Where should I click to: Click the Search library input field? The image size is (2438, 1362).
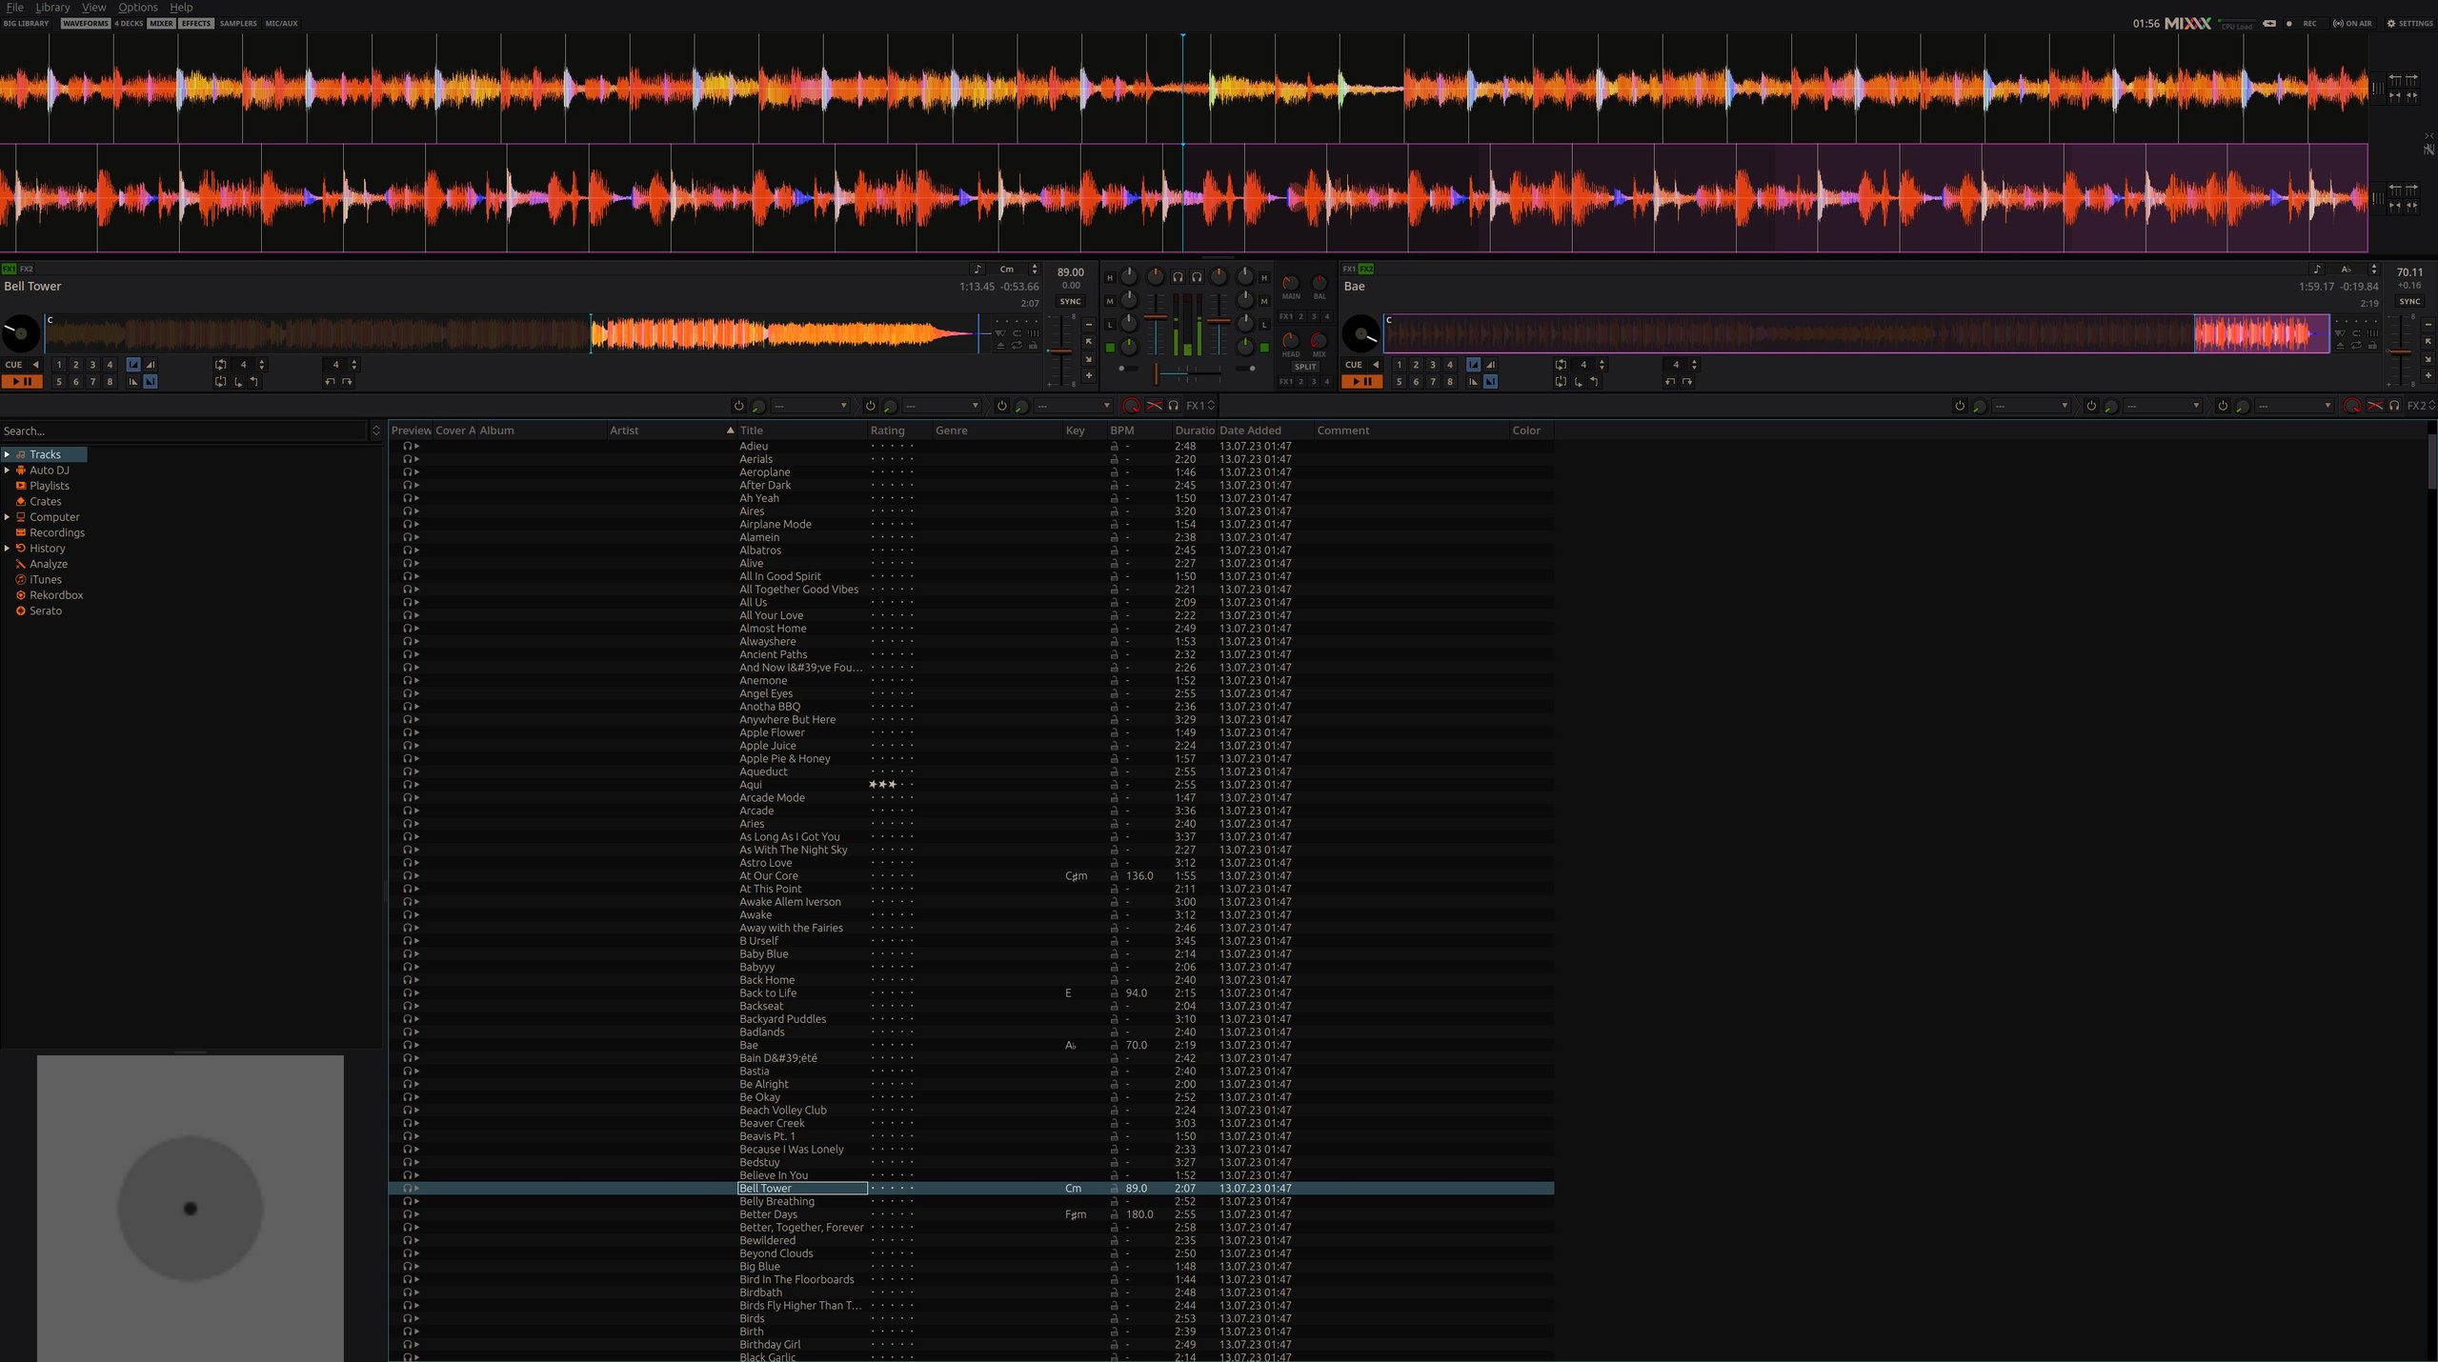(181, 431)
